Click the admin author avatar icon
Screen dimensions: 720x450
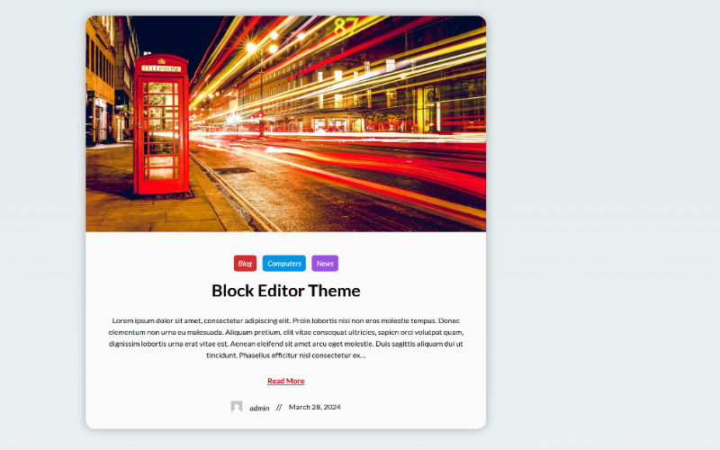[237, 407]
